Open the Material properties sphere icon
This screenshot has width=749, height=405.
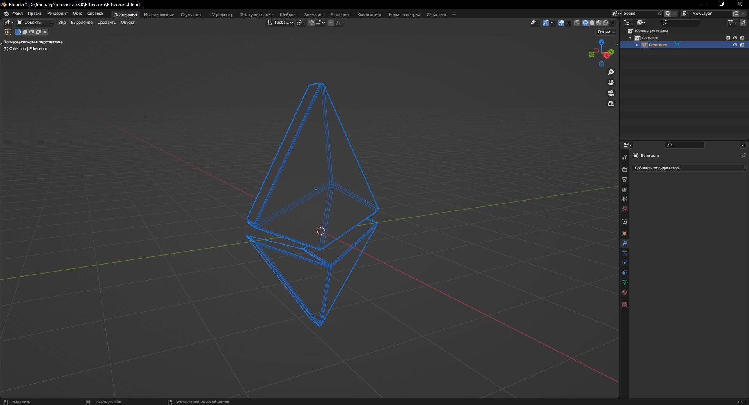coord(624,292)
